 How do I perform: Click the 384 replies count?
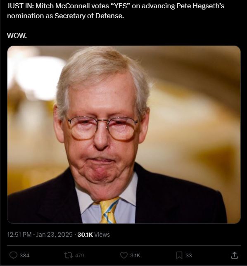pos(25,256)
